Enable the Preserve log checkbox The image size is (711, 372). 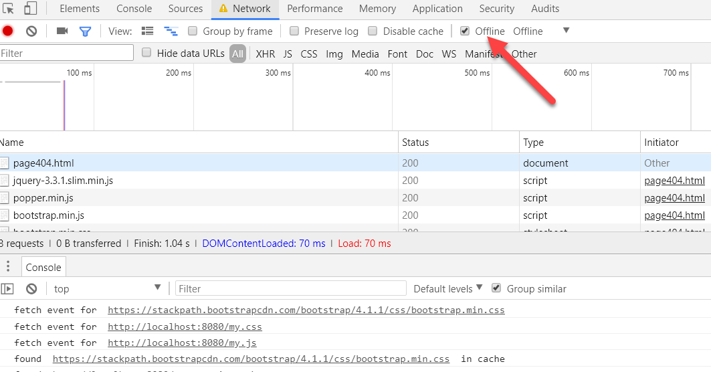294,31
